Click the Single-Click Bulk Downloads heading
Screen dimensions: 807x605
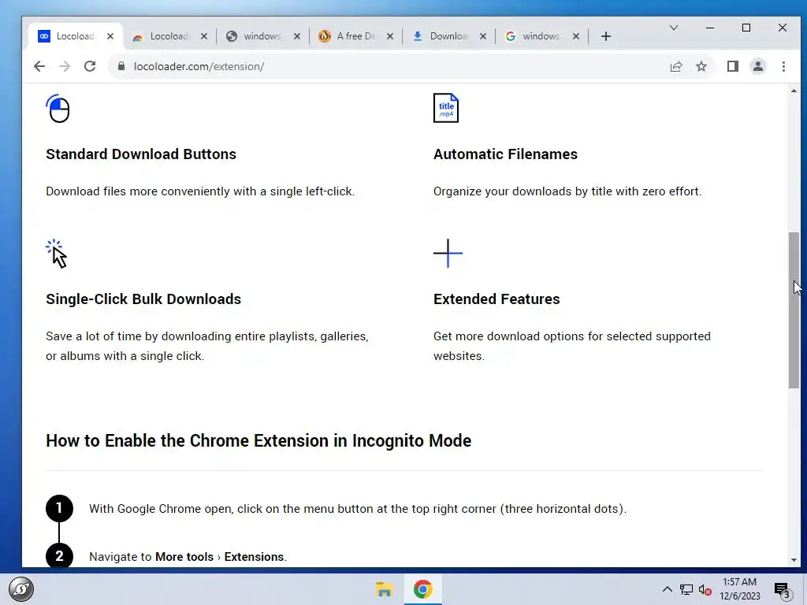[x=143, y=299]
